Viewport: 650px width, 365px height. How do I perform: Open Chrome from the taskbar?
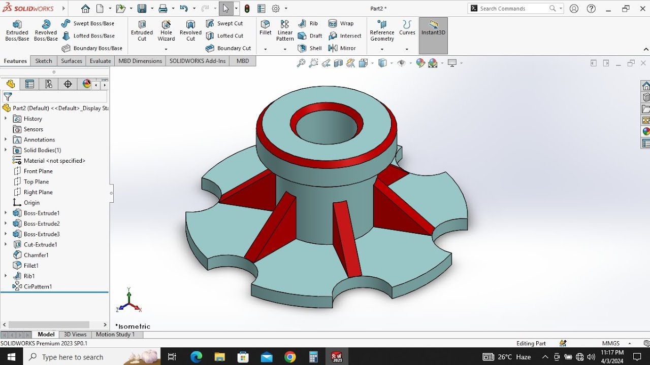(290, 357)
